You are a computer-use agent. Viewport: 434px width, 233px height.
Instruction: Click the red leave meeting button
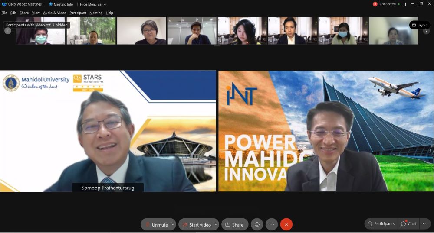click(286, 224)
